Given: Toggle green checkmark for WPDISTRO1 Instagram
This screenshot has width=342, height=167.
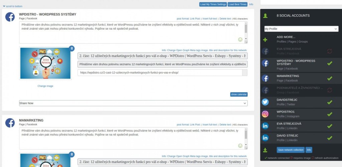Looking at the screenshot, I should click(330, 114).
